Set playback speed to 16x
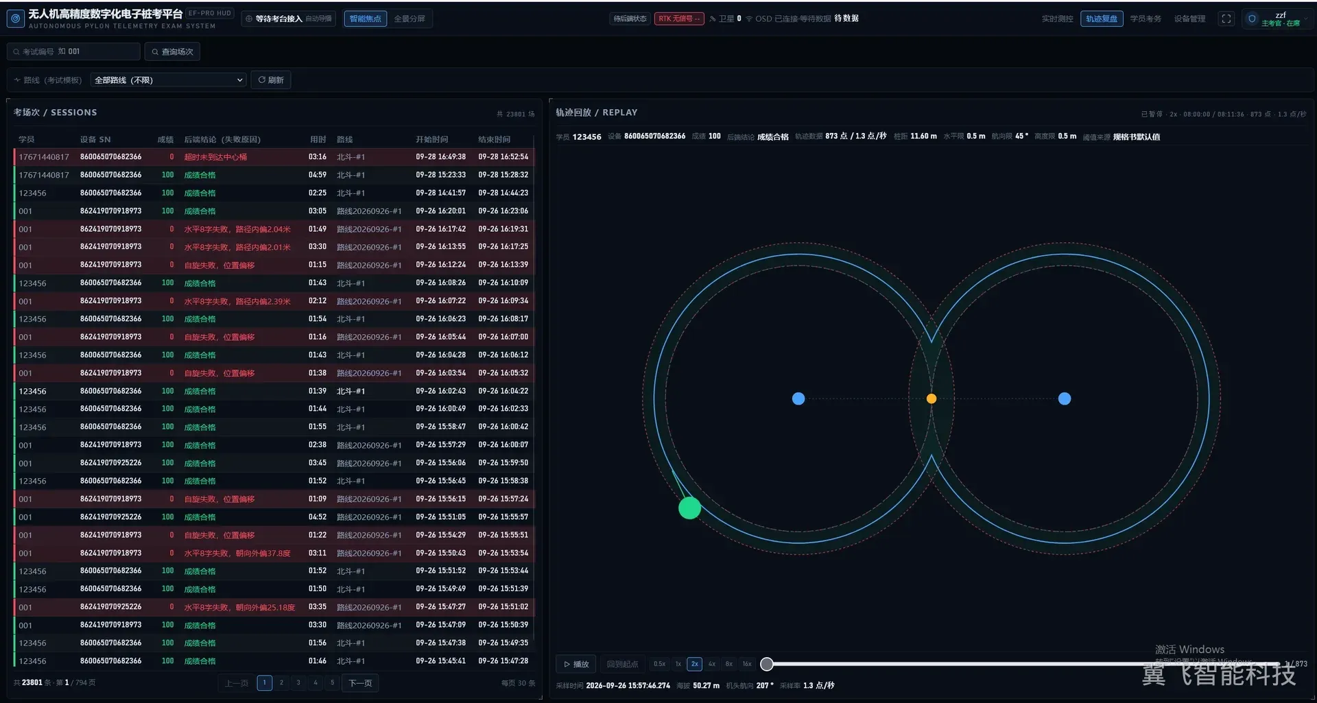 point(747,664)
